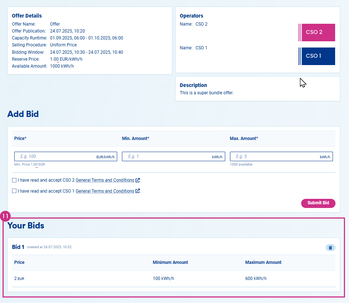The height and width of the screenshot is (303, 349).
Task: Click Price column header in Your Bids
Action: pyautogui.click(x=19, y=262)
